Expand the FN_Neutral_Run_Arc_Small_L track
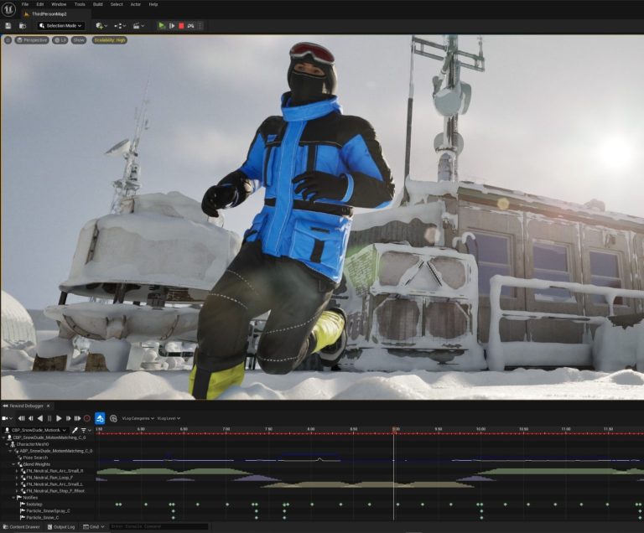 click(17, 484)
